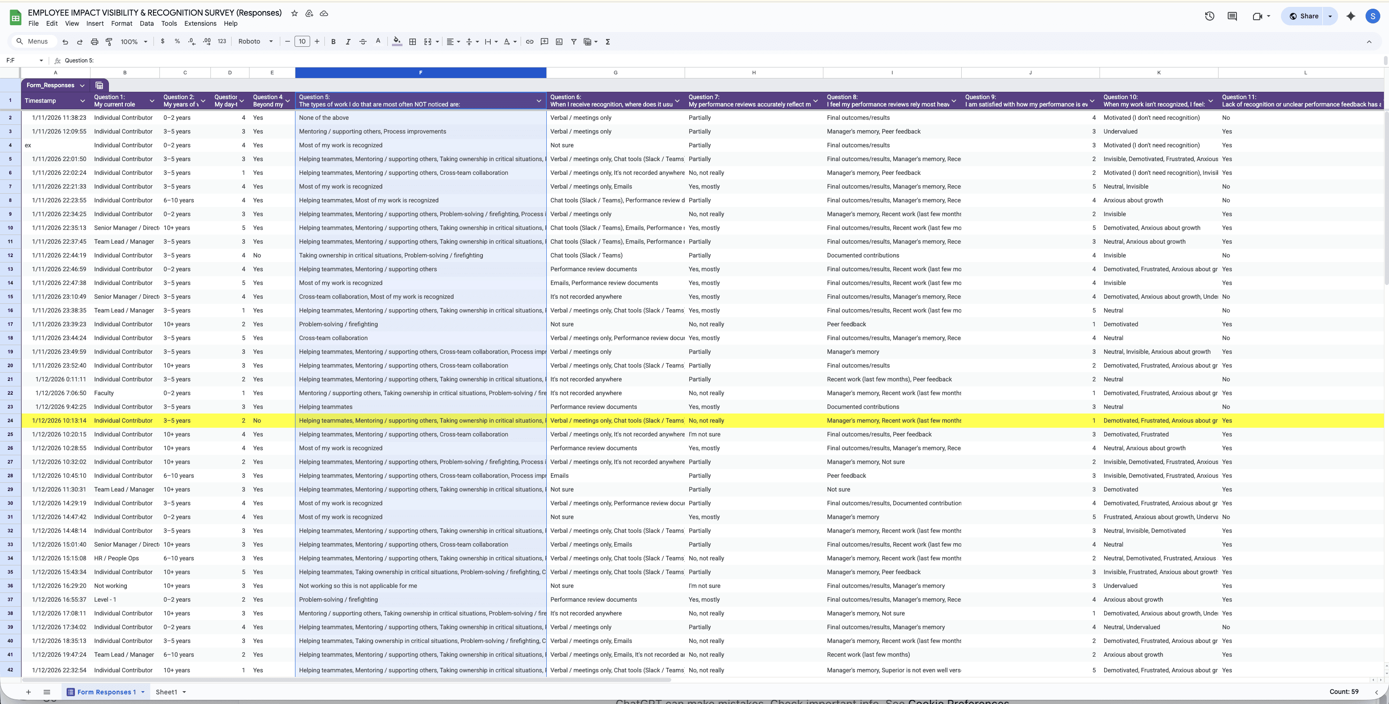Open the Roboto font dropdown
1389x704 pixels.
click(255, 41)
